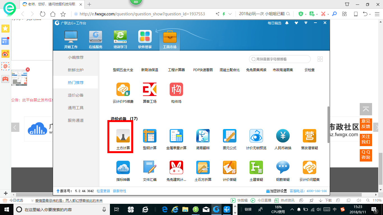This screenshot has height=215, width=383.
Task: Select 热门推荐 in the sidebar
Action: 76,83
